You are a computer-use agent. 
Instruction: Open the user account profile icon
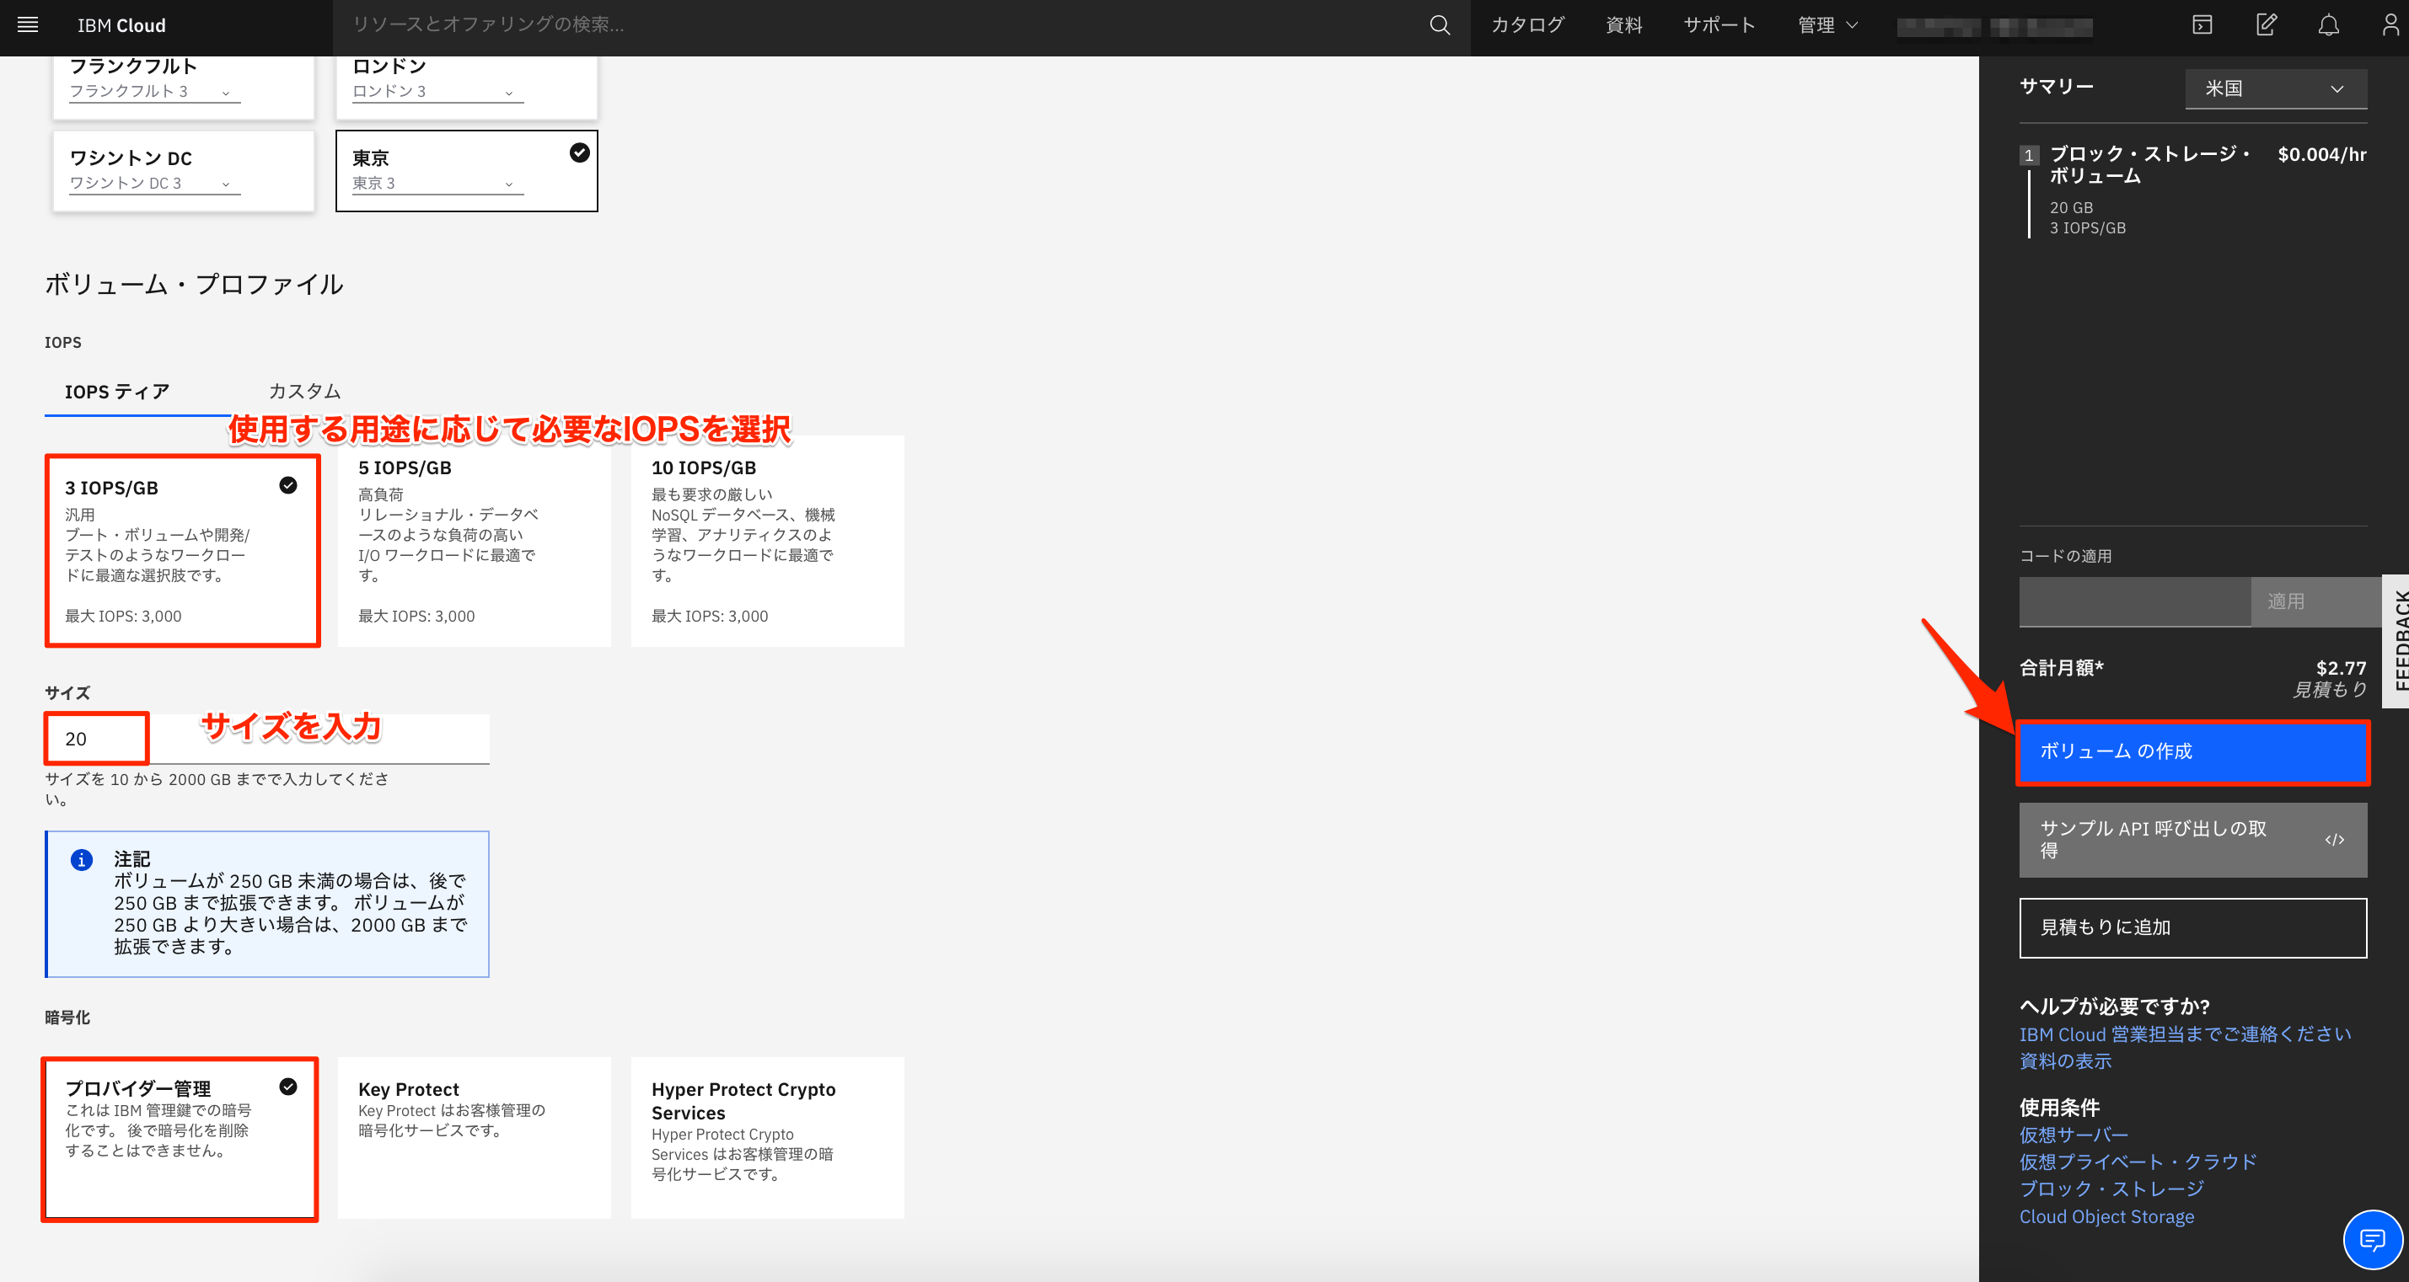click(x=2391, y=25)
